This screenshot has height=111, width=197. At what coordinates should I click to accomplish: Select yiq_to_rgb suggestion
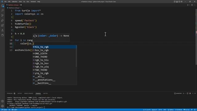pos(55,73)
